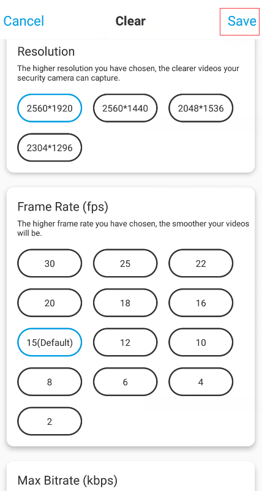The width and height of the screenshot is (262, 491).
Task: Set frame rate to 12 fps
Action: click(x=125, y=343)
